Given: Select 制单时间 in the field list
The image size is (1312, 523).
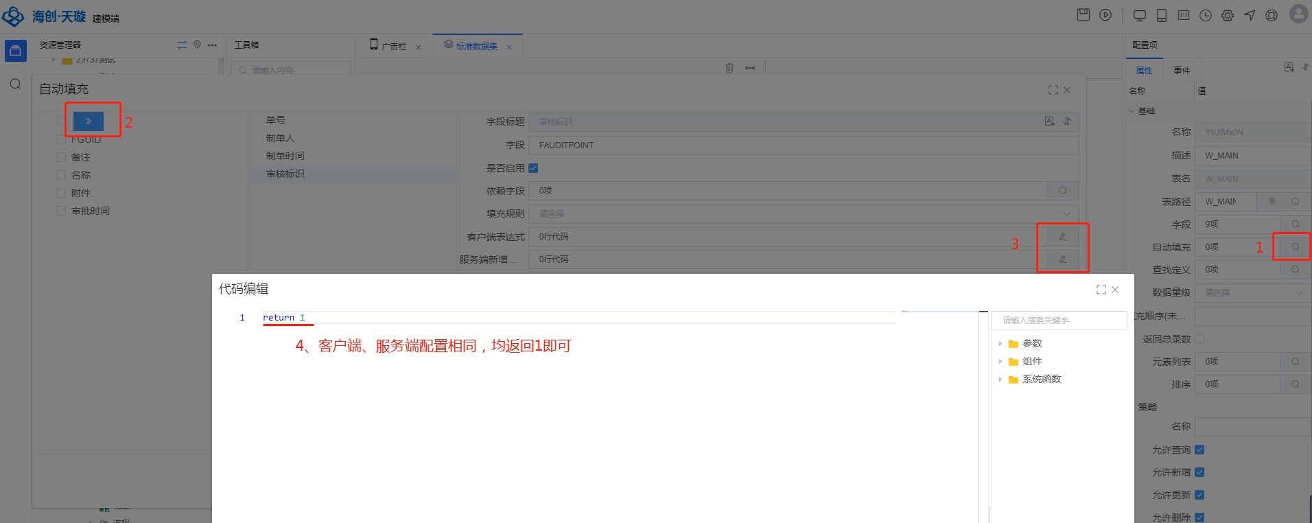Looking at the screenshot, I should coord(285,156).
